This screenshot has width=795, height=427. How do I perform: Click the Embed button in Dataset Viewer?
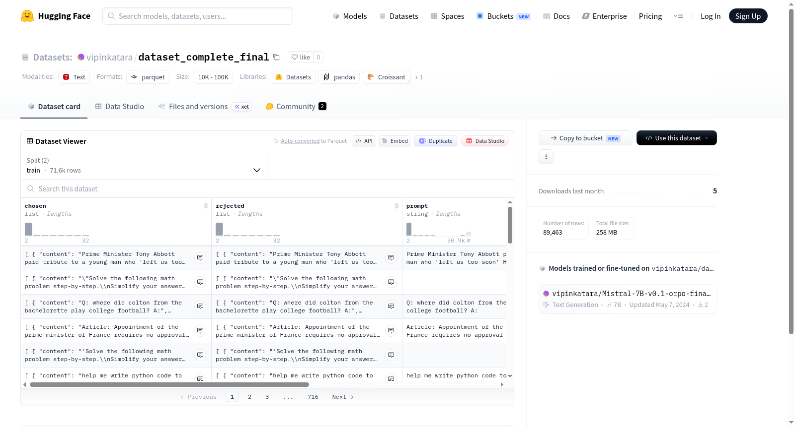[x=395, y=141]
